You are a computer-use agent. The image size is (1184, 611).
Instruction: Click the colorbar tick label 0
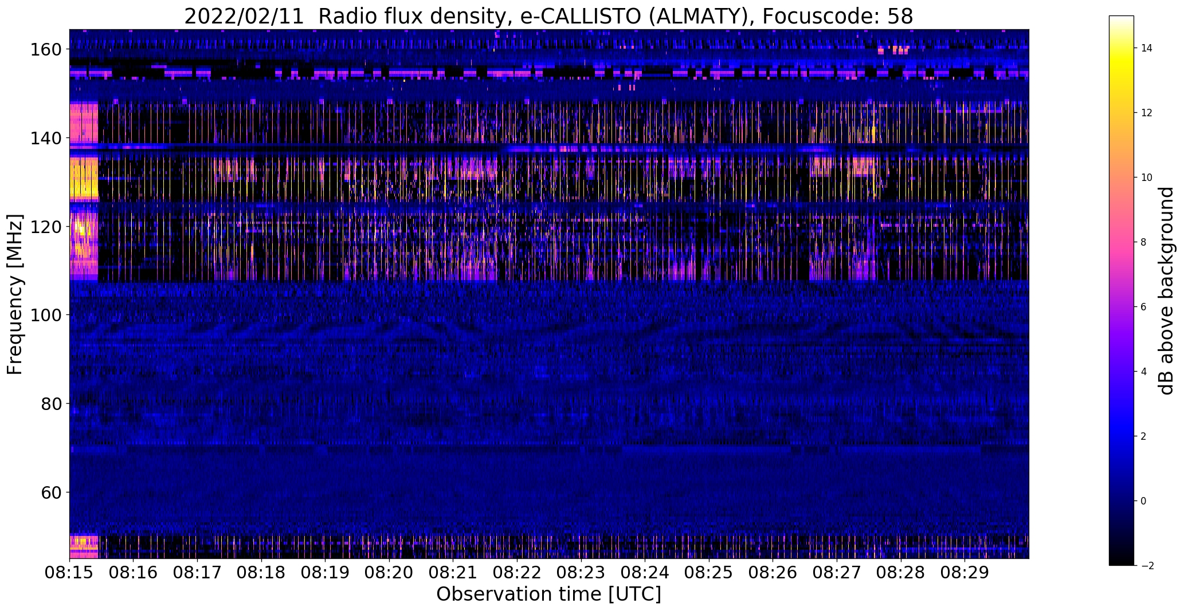(1143, 501)
